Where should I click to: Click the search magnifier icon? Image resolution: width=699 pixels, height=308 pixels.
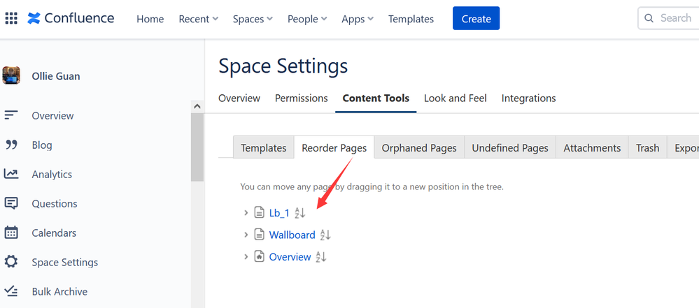coord(649,18)
